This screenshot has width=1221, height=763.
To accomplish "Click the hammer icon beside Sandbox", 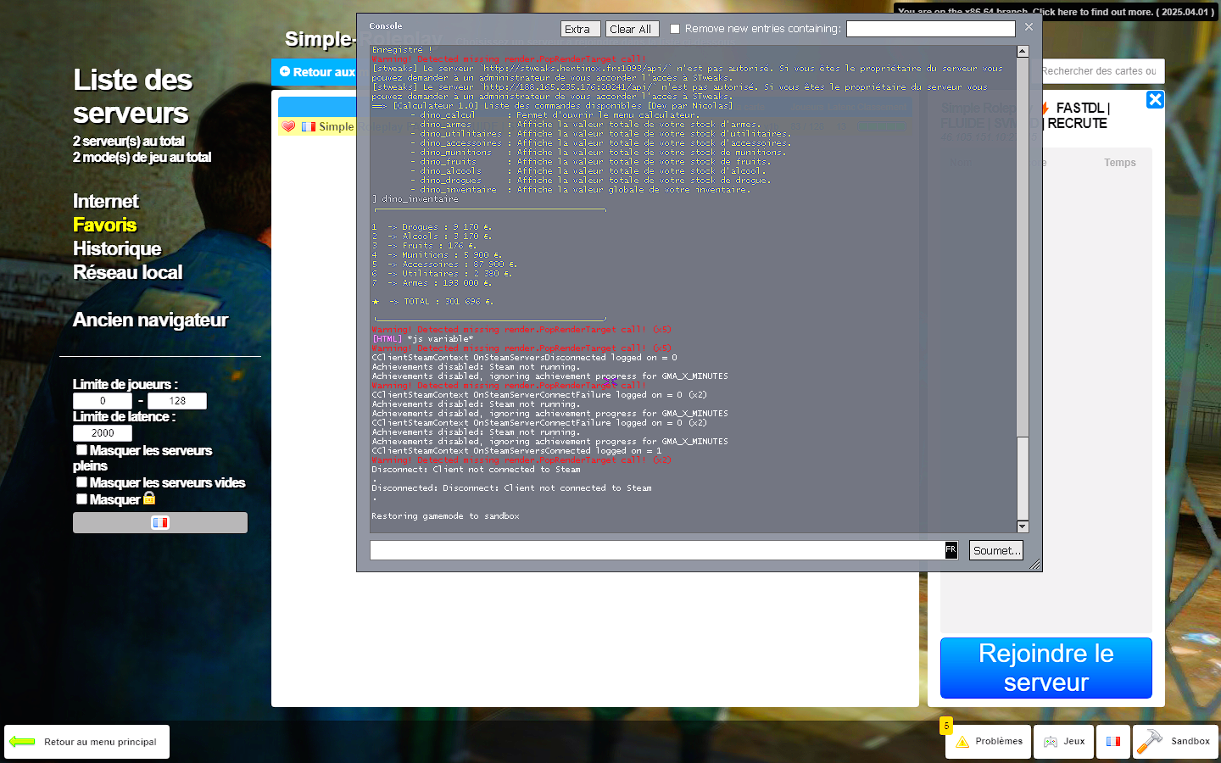I will coord(1150,742).
